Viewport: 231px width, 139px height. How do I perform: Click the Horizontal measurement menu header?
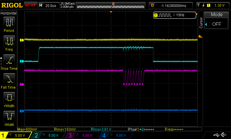(x=9, y=13)
